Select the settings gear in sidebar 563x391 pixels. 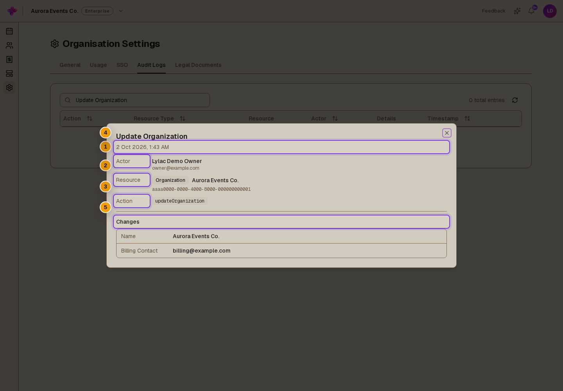pos(9,88)
